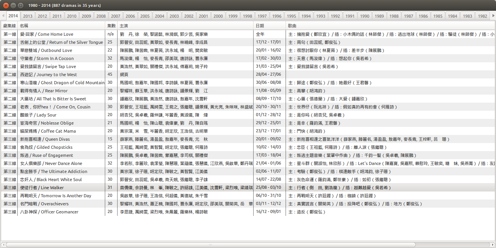The height and width of the screenshot is (248, 496).
Task: Select Black Heart White Soul row
Action: click(x=248, y=180)
